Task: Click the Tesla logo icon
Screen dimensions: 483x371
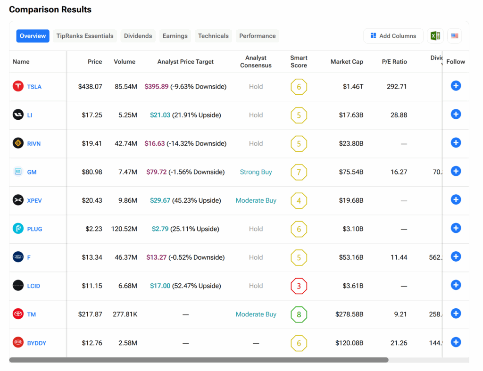Action: (x=18, y=86)
